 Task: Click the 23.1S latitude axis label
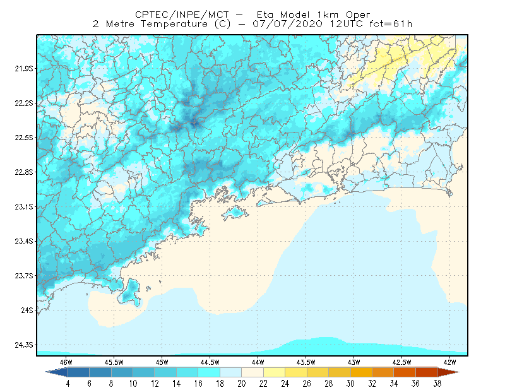(24, 206)
